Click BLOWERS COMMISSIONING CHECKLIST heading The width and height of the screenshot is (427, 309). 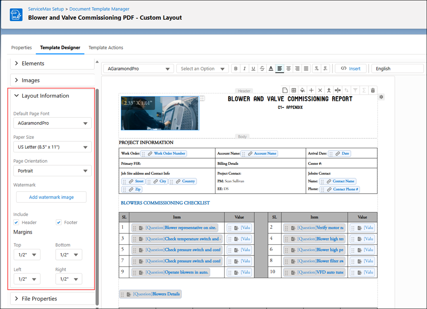[x=165, y=203]
